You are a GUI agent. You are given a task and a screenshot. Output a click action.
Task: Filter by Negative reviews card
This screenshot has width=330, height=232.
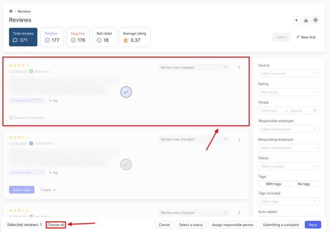[78, 37]
